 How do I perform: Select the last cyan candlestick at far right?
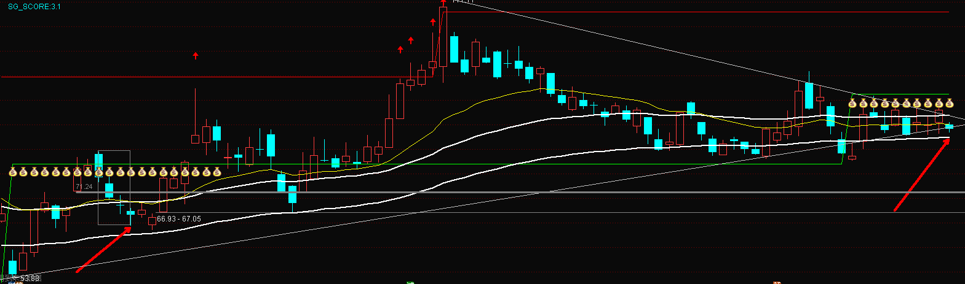[949, 126]
